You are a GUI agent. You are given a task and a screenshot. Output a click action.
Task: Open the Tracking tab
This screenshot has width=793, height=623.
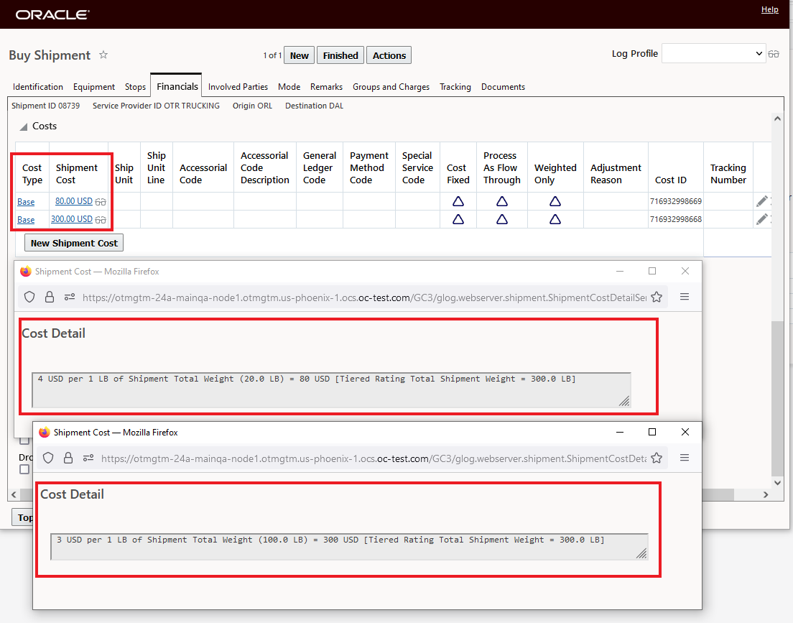[x=455, y=87]
